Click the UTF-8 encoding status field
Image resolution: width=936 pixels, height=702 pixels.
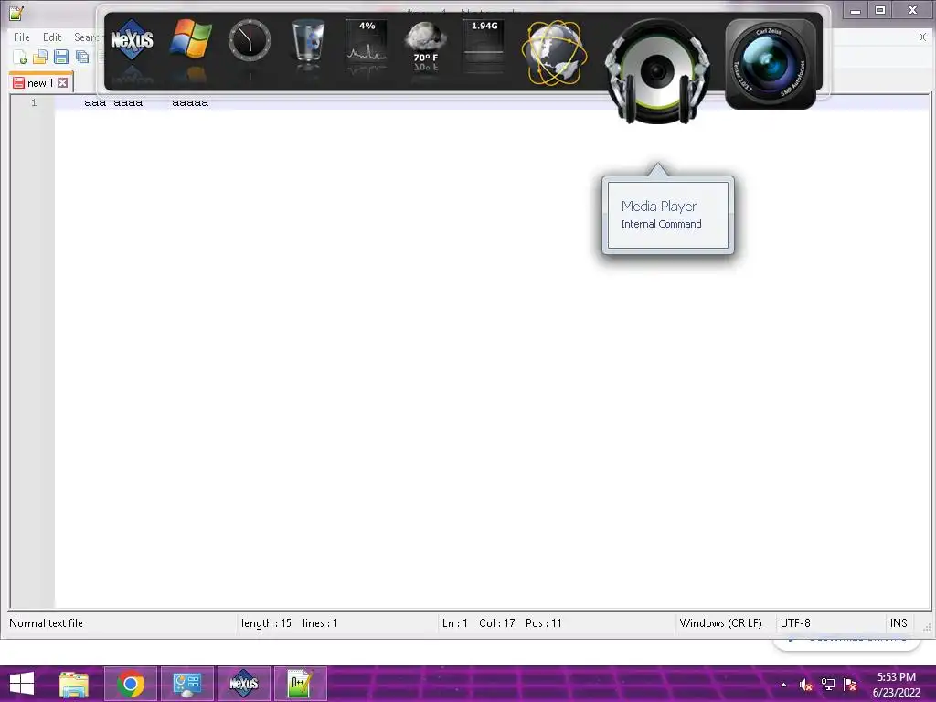(x=795, y=623)
